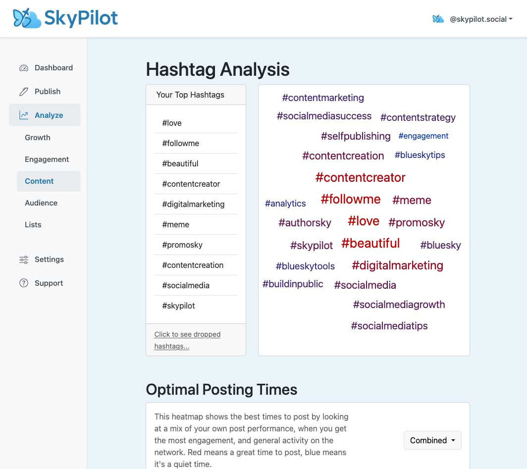This screenshot has width=527, height=469.
Task: Select the Audience menu item
Action: 41,203
